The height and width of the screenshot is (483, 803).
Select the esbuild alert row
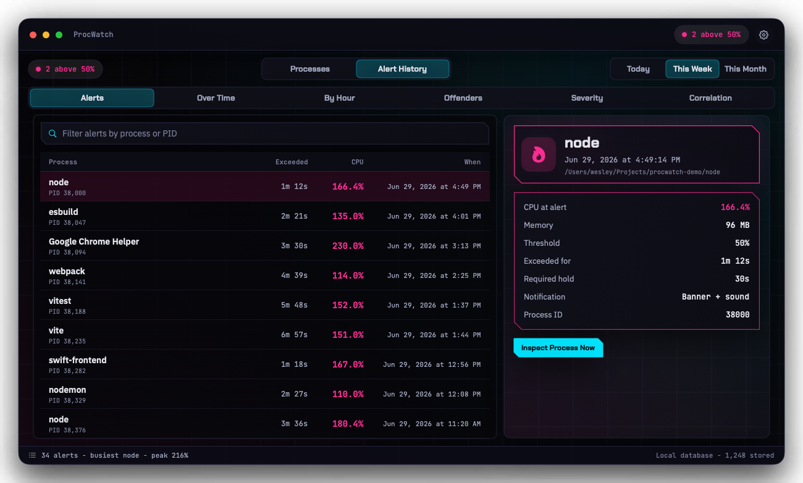click(265, 216)
